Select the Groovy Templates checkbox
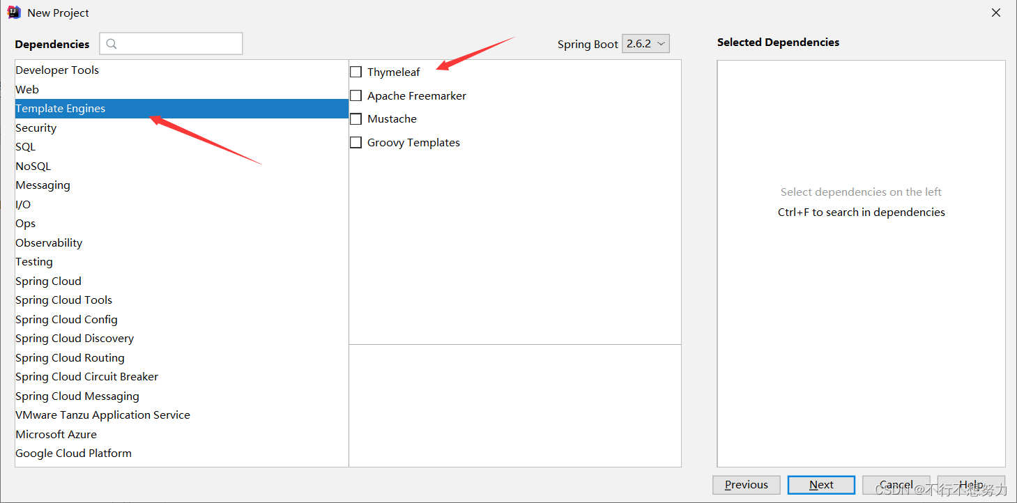The image size is (1017, 503). 356,142
